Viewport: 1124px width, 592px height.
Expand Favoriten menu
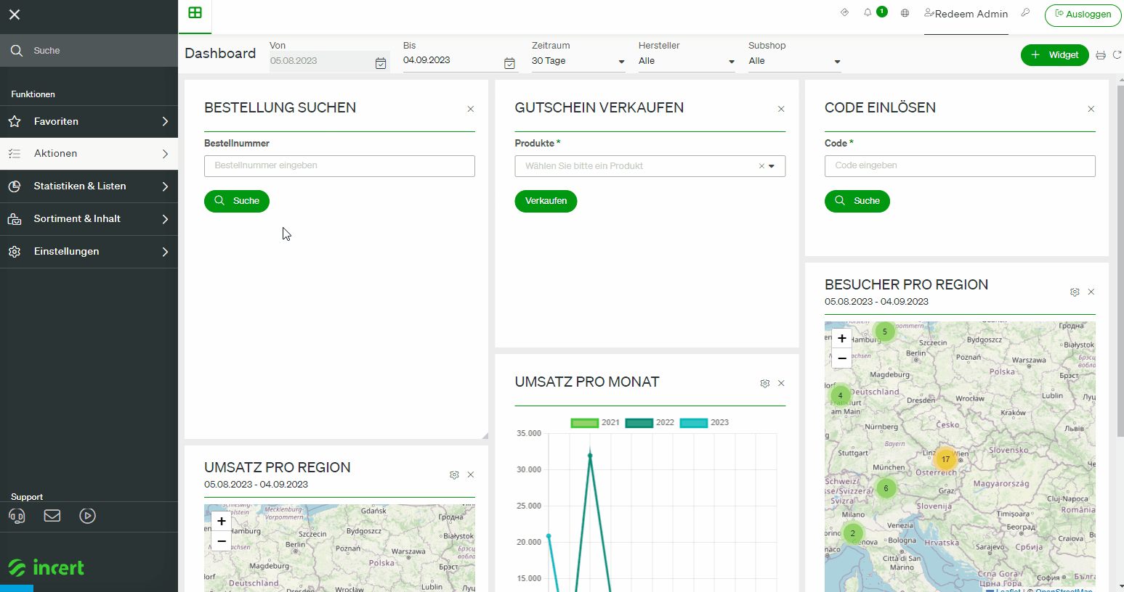pyautogui.click(x=89, y=122)
